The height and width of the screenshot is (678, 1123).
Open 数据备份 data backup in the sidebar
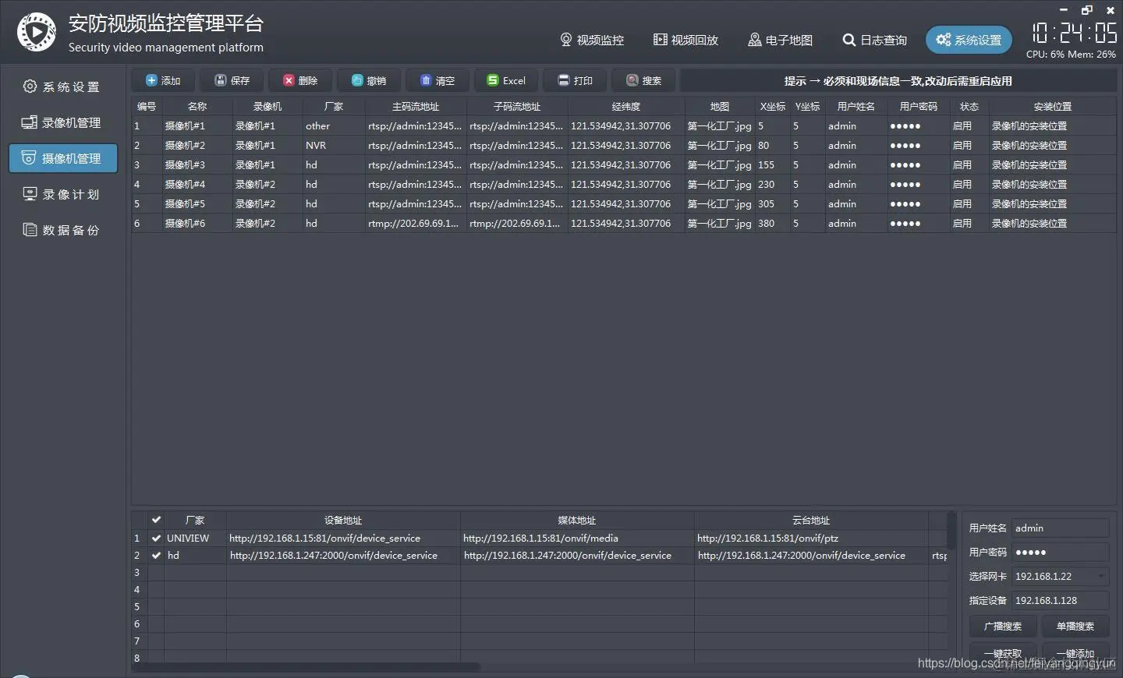point(62,230)
